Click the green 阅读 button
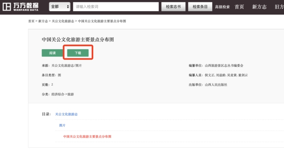Viewport: 284px width, 154px height. click(52, 53)
